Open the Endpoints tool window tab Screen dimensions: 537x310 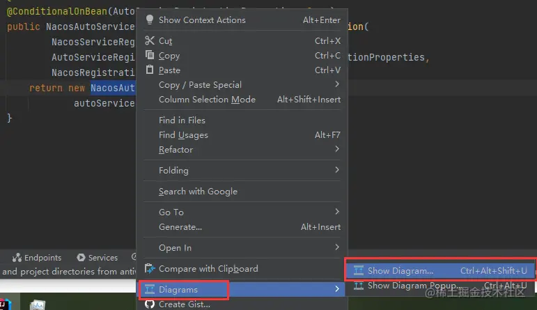click(x=37, y=258)
